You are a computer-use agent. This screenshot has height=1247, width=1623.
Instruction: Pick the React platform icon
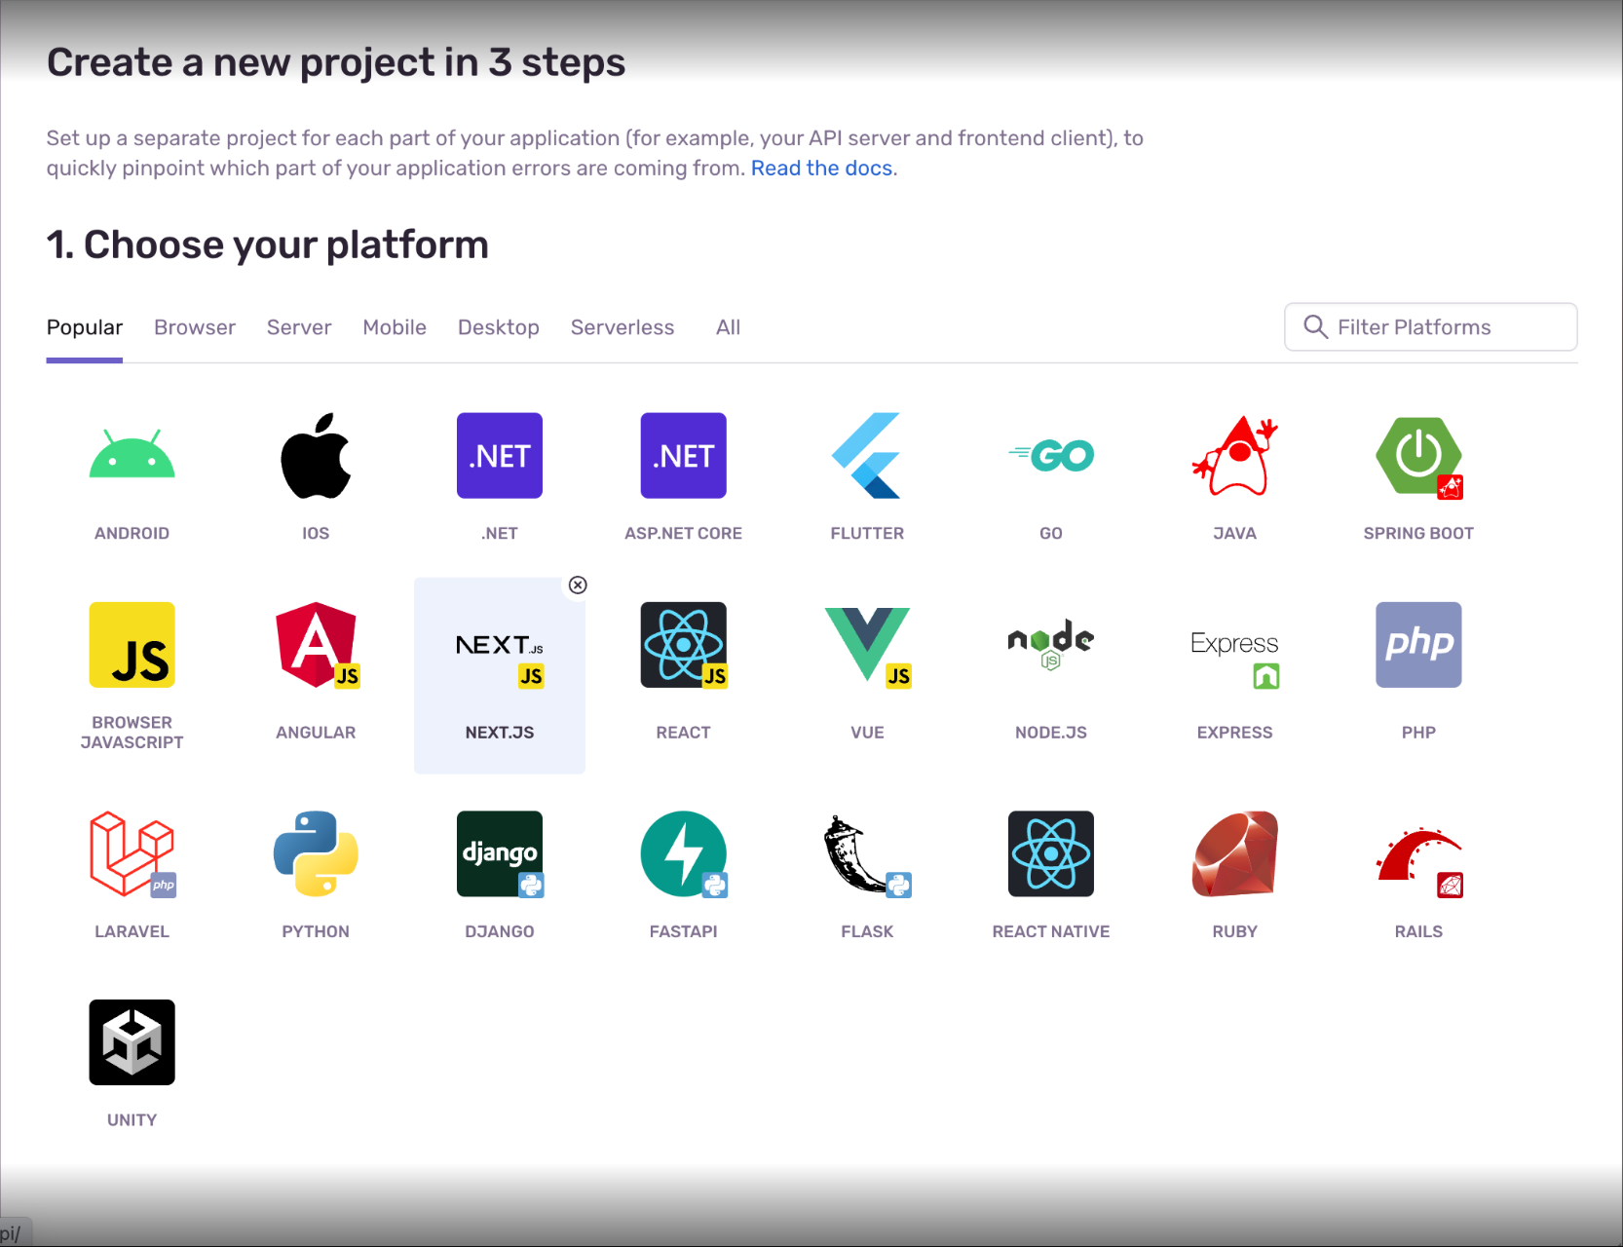pyautogui.click(x=683, y=645)
